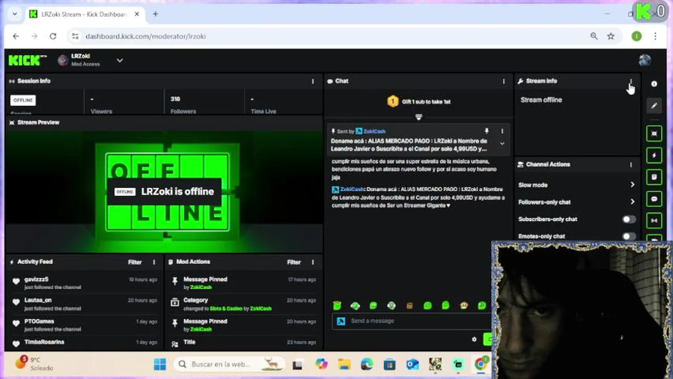Click the moderator badge icon in the message box
Screen dimensions: 673x379
pyautogui.click(x=341, y=321)
